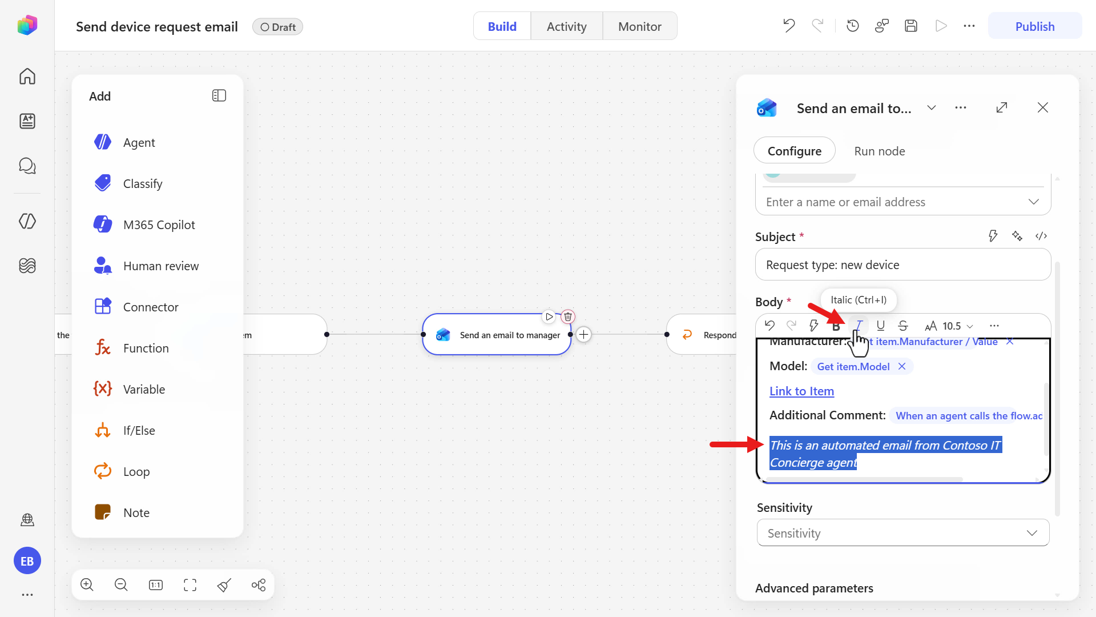Open version history in the top toolbar

tap(853, 26)
